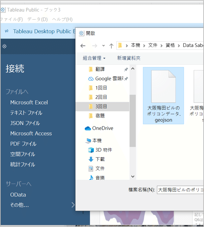The width and height of the screenshot is (204, 227).
Task: Open the データ(D) menu
Action: [38, 19]
